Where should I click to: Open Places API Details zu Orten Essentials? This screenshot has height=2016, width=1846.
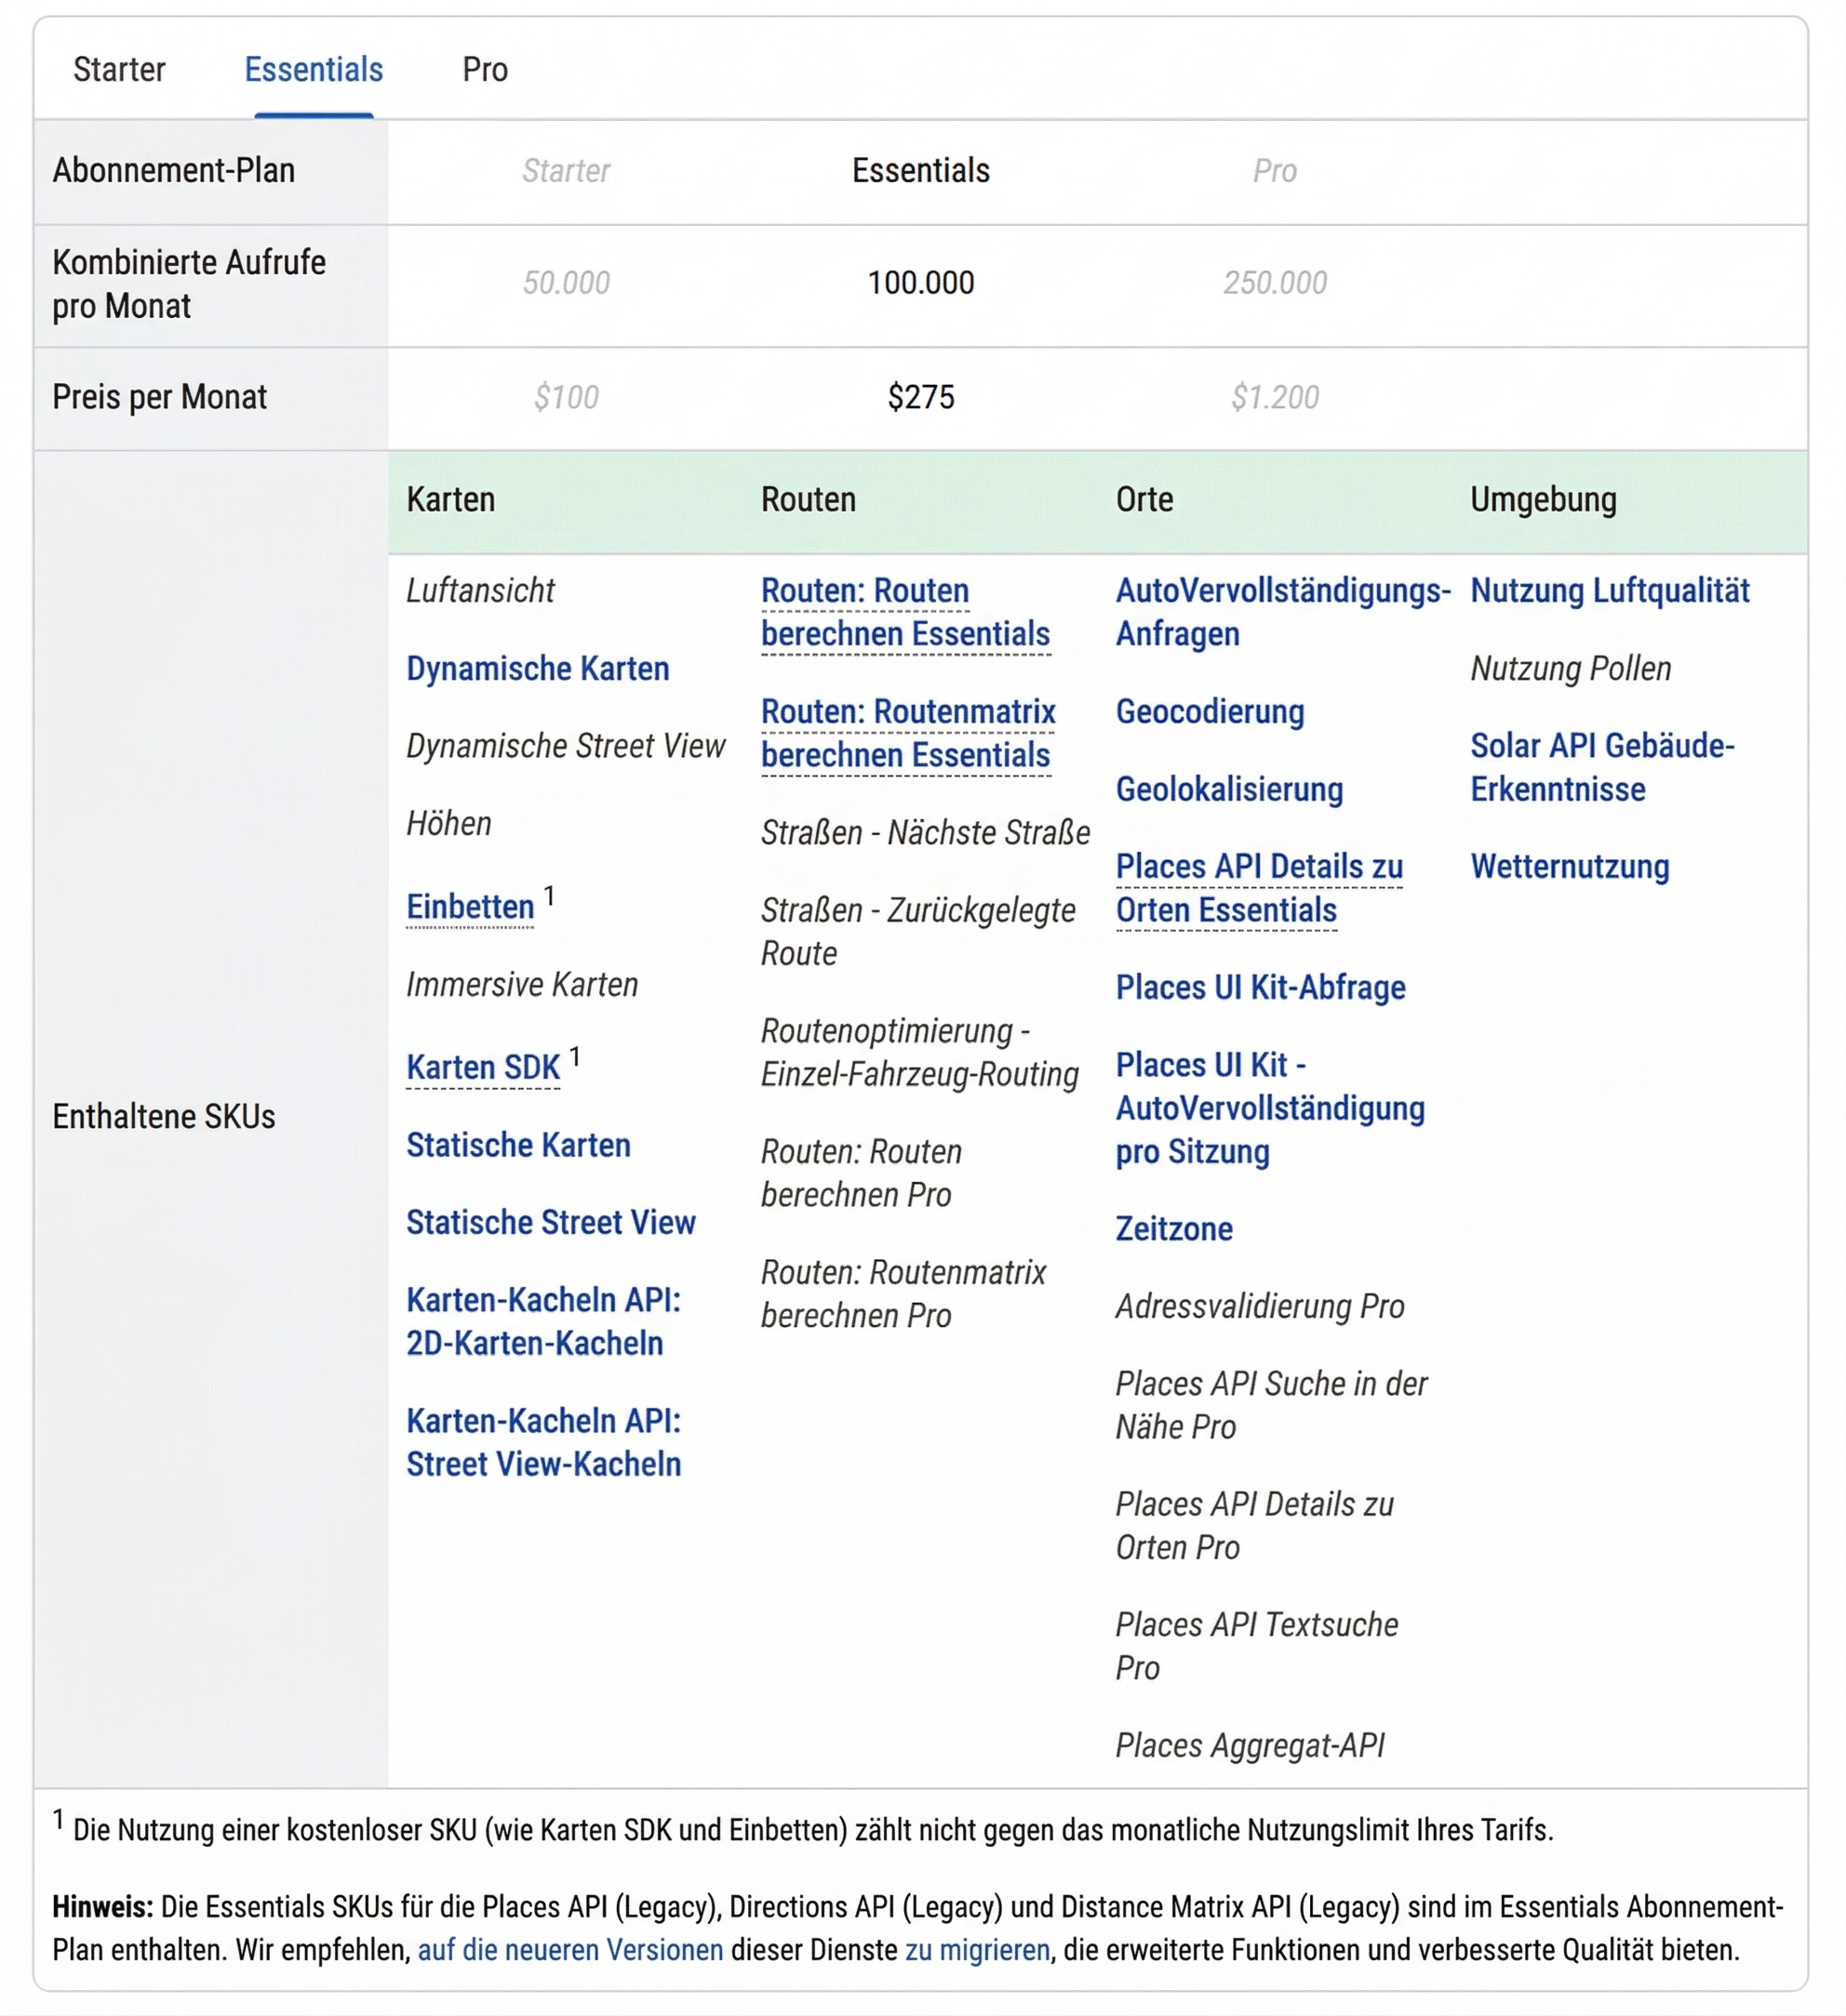[x=1259, y=888]
